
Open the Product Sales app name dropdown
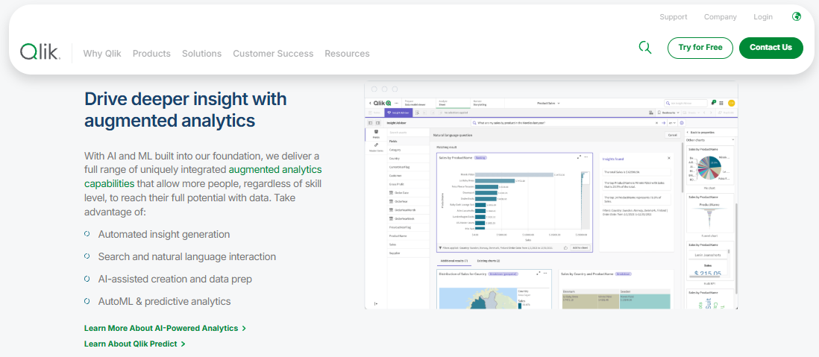(548, 104)
